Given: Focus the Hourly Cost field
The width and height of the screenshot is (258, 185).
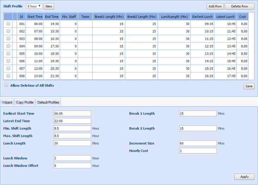Looking at the screenshot, I should tap(198, 151).
